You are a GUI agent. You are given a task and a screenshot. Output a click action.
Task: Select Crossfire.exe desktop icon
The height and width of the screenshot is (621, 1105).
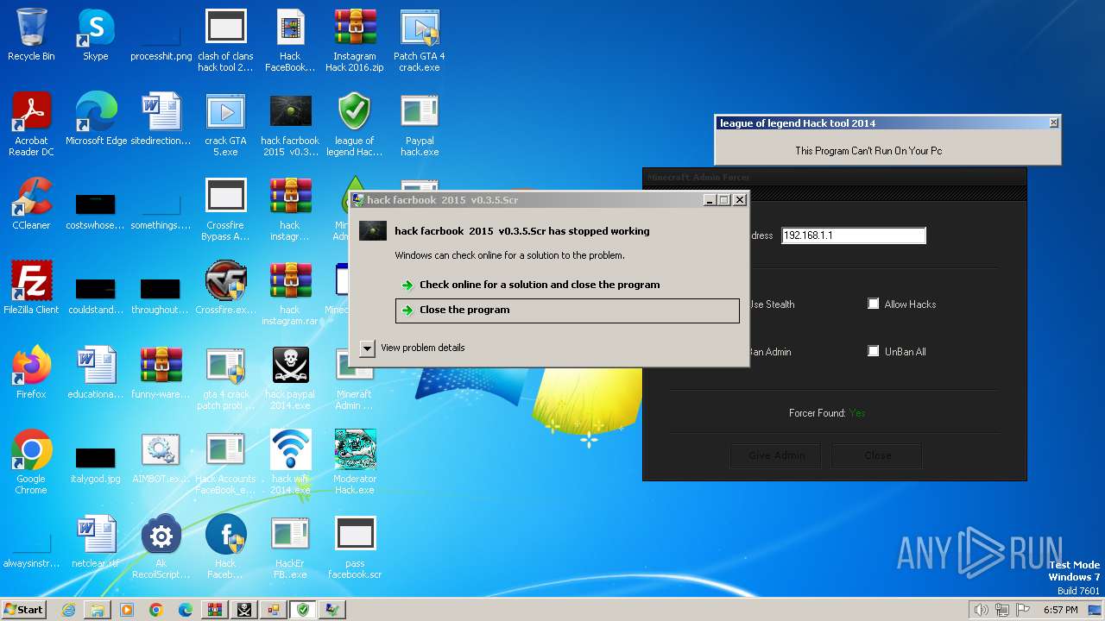point(225,288)
